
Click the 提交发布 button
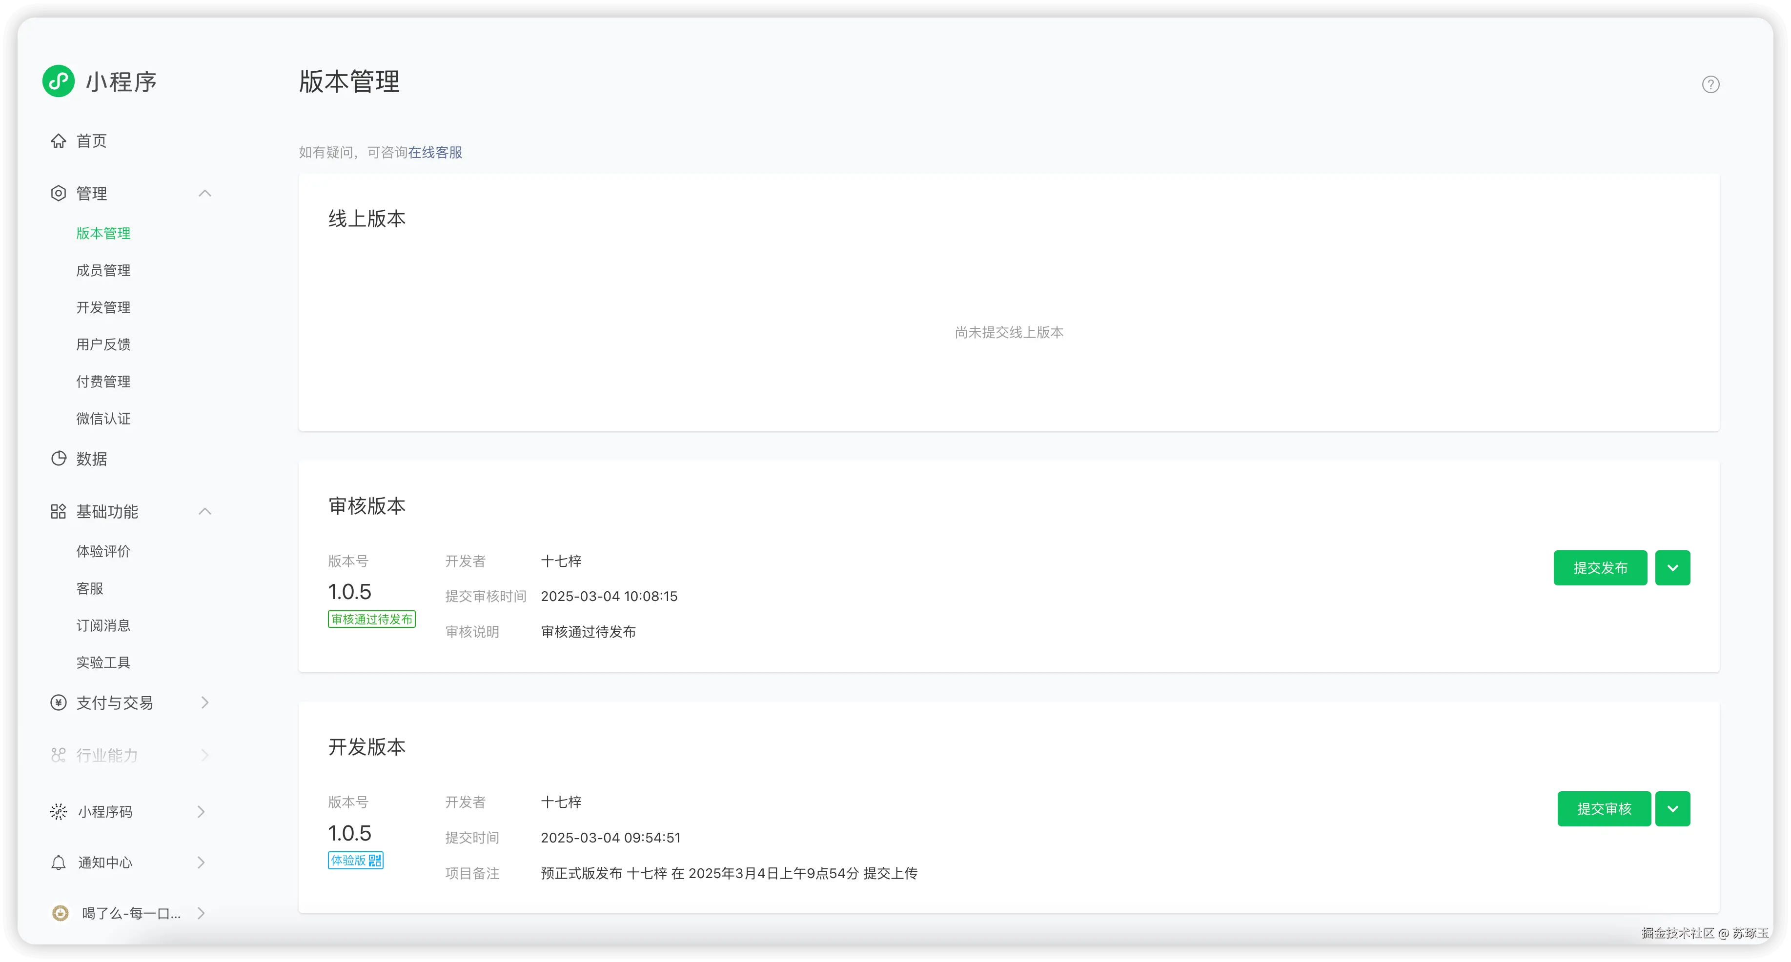pos(1600,567)
